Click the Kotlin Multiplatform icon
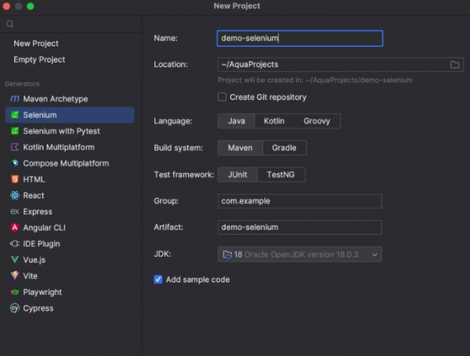Screen dimensions: 470x356 click(15, 147)
